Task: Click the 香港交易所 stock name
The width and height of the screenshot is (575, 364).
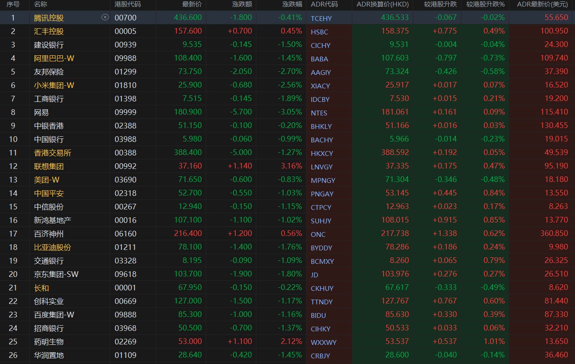Action: [x=53, y=153]
